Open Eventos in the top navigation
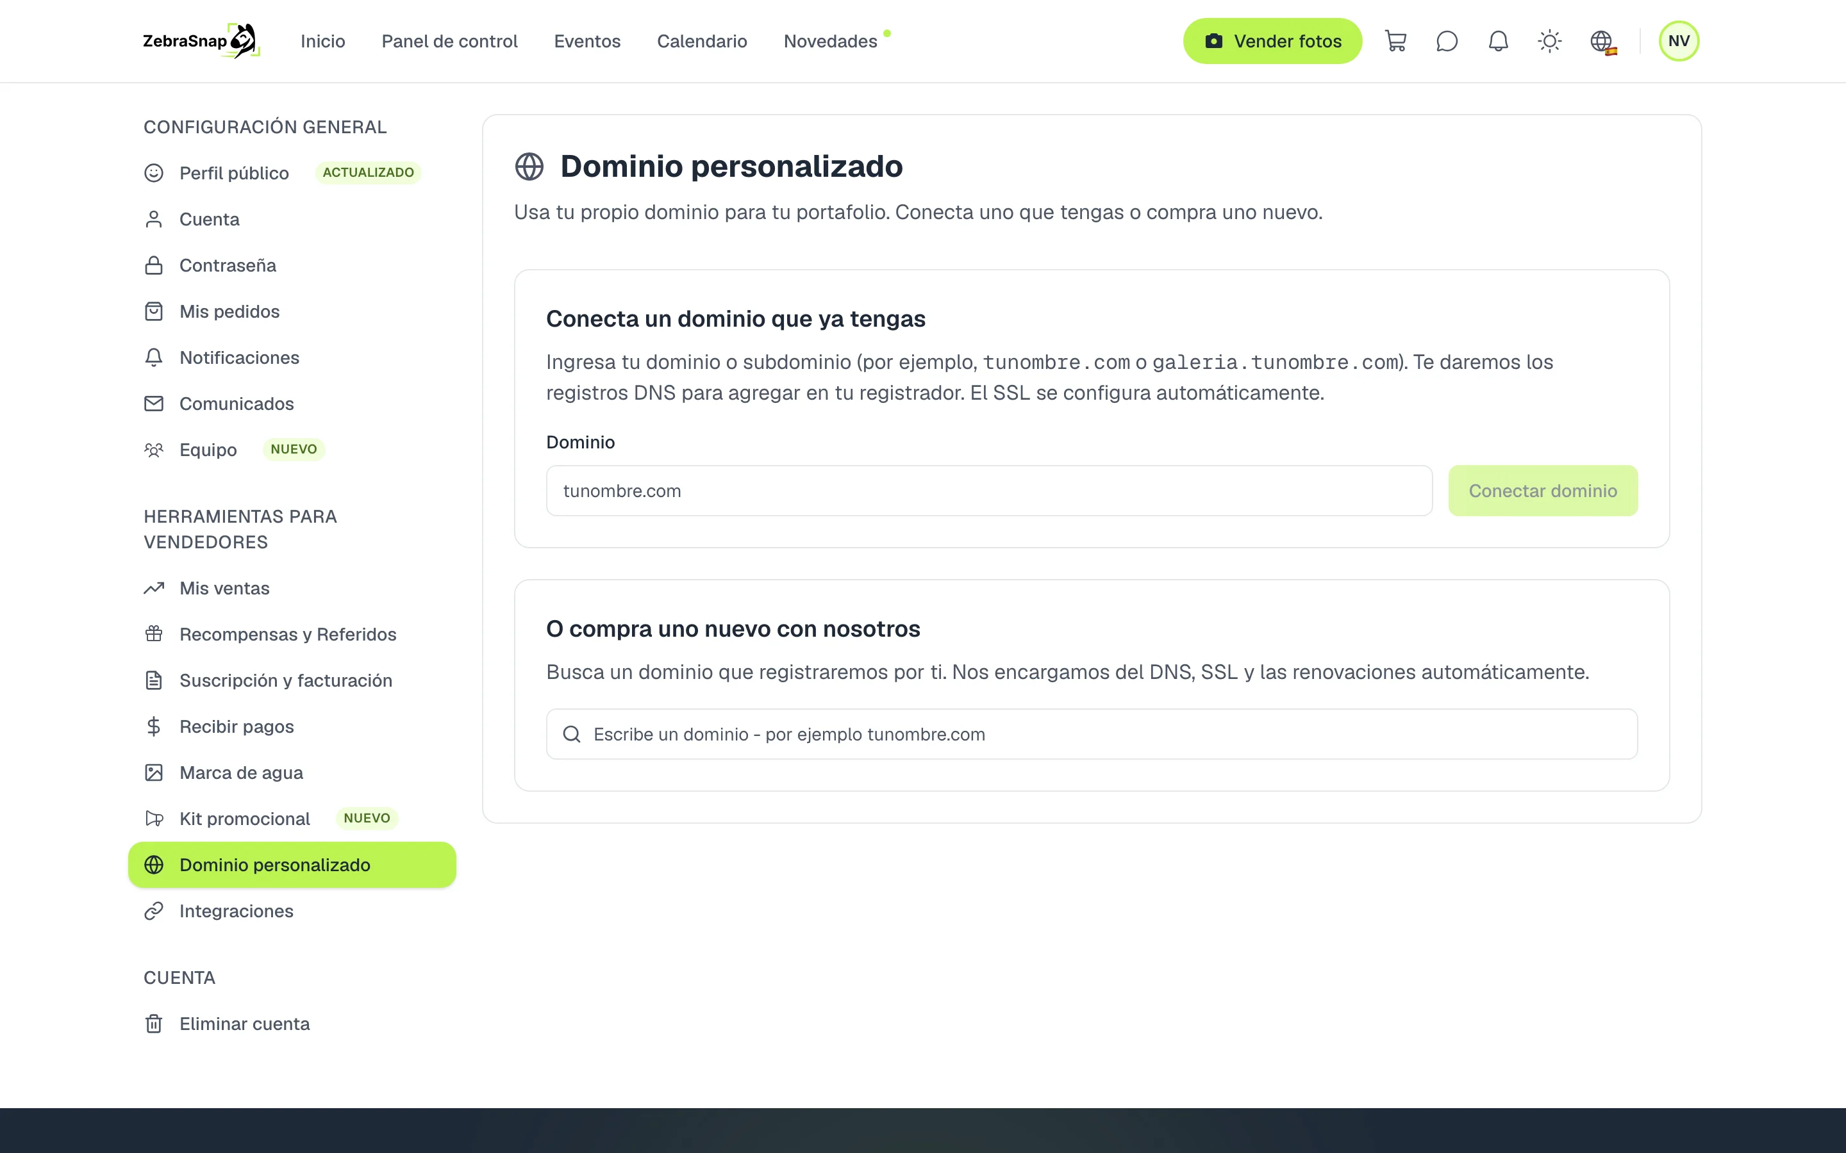Image resolution: width=1846 pixels, height=1153 pixels. 586,41
